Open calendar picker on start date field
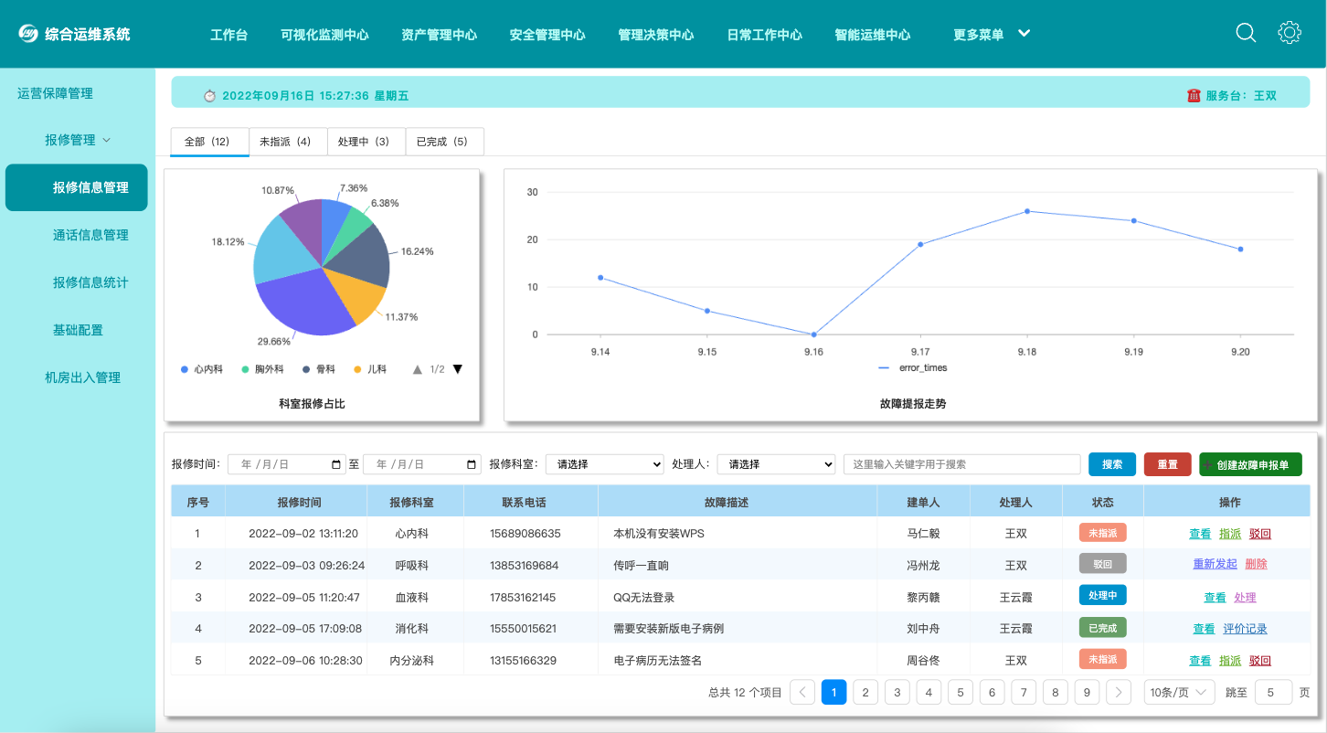 point(336,464)
